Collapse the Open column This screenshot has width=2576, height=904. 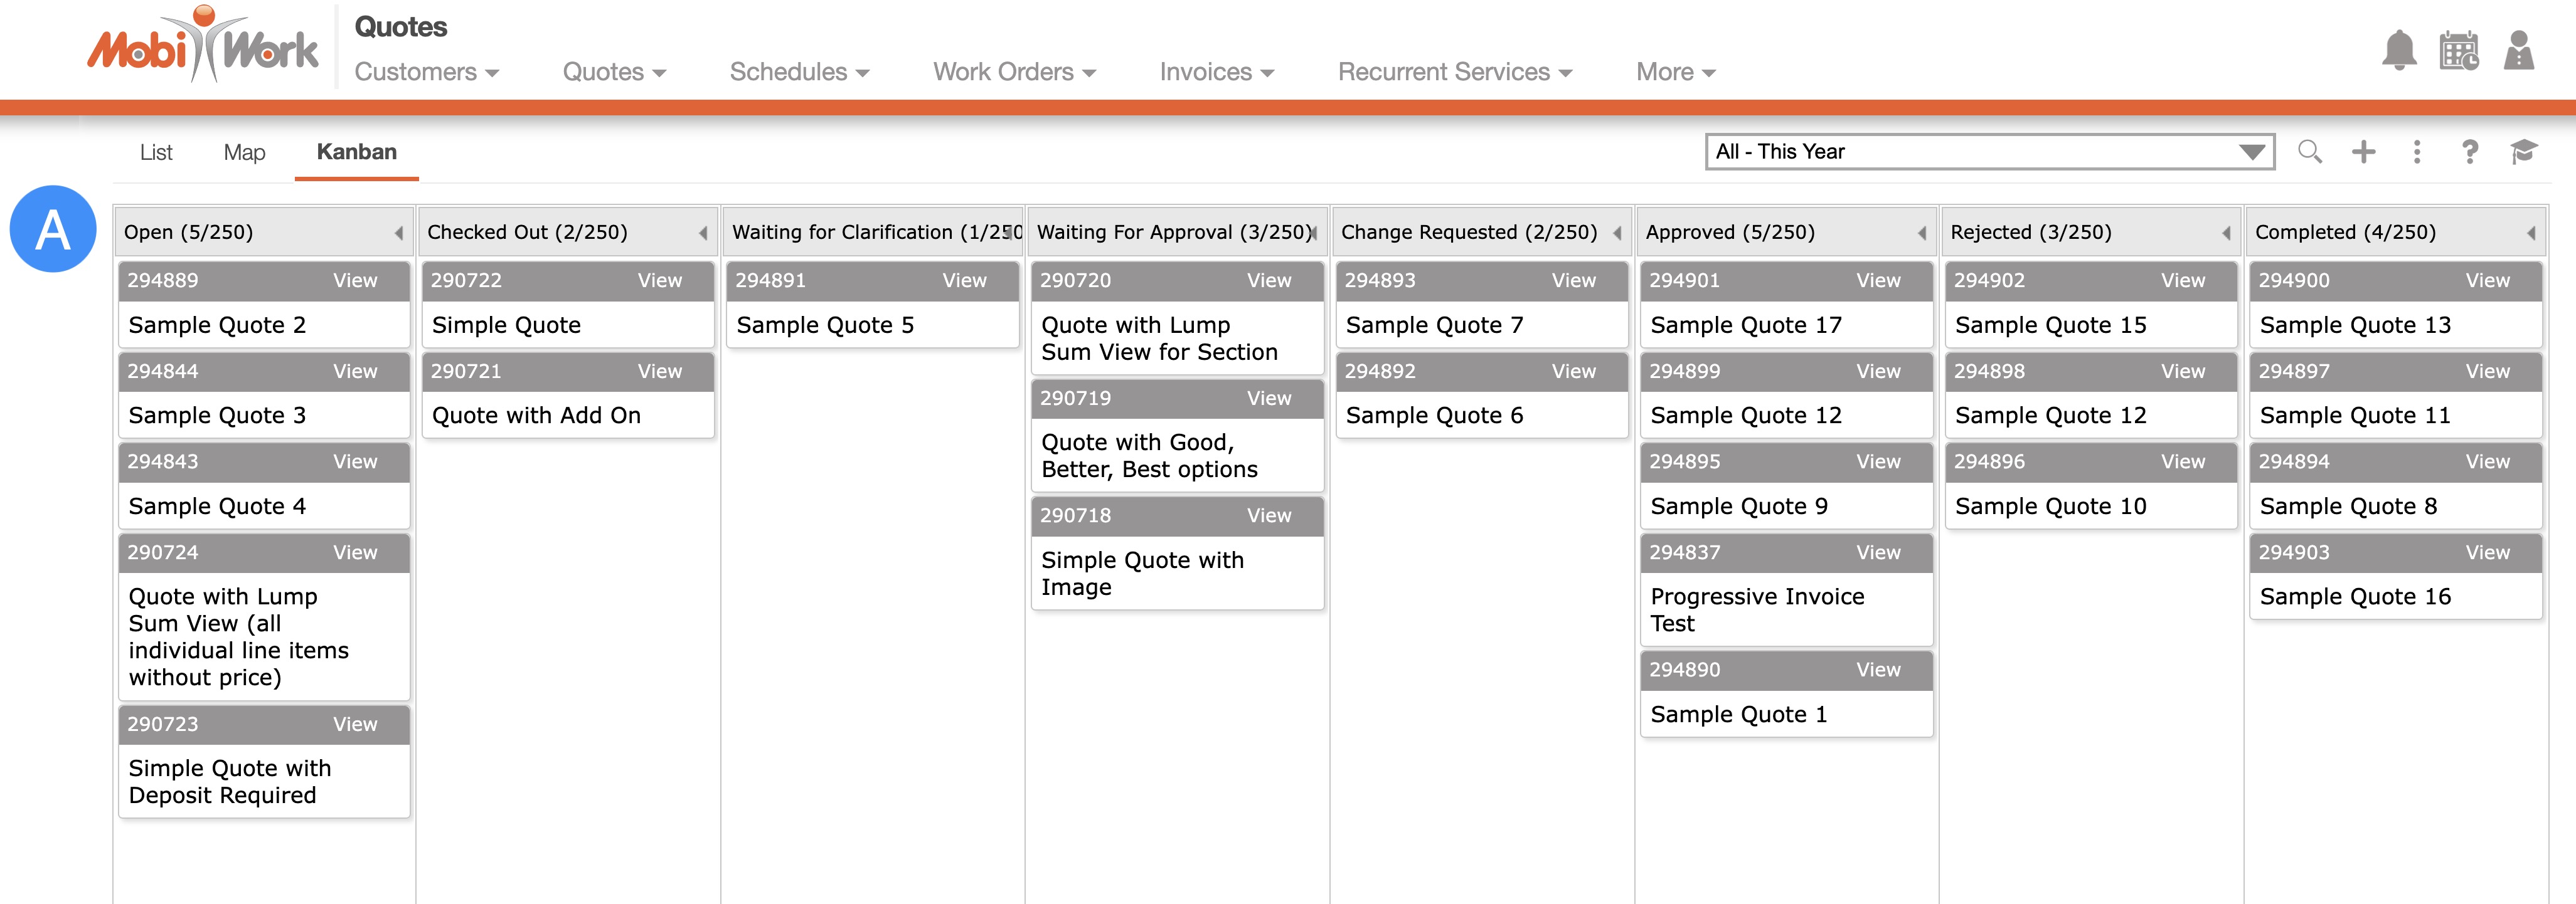click(398, 233)
